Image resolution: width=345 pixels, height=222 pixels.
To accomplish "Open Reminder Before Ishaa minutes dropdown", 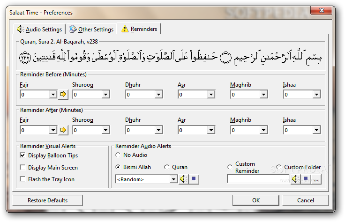I will click(x=316, y=95).
